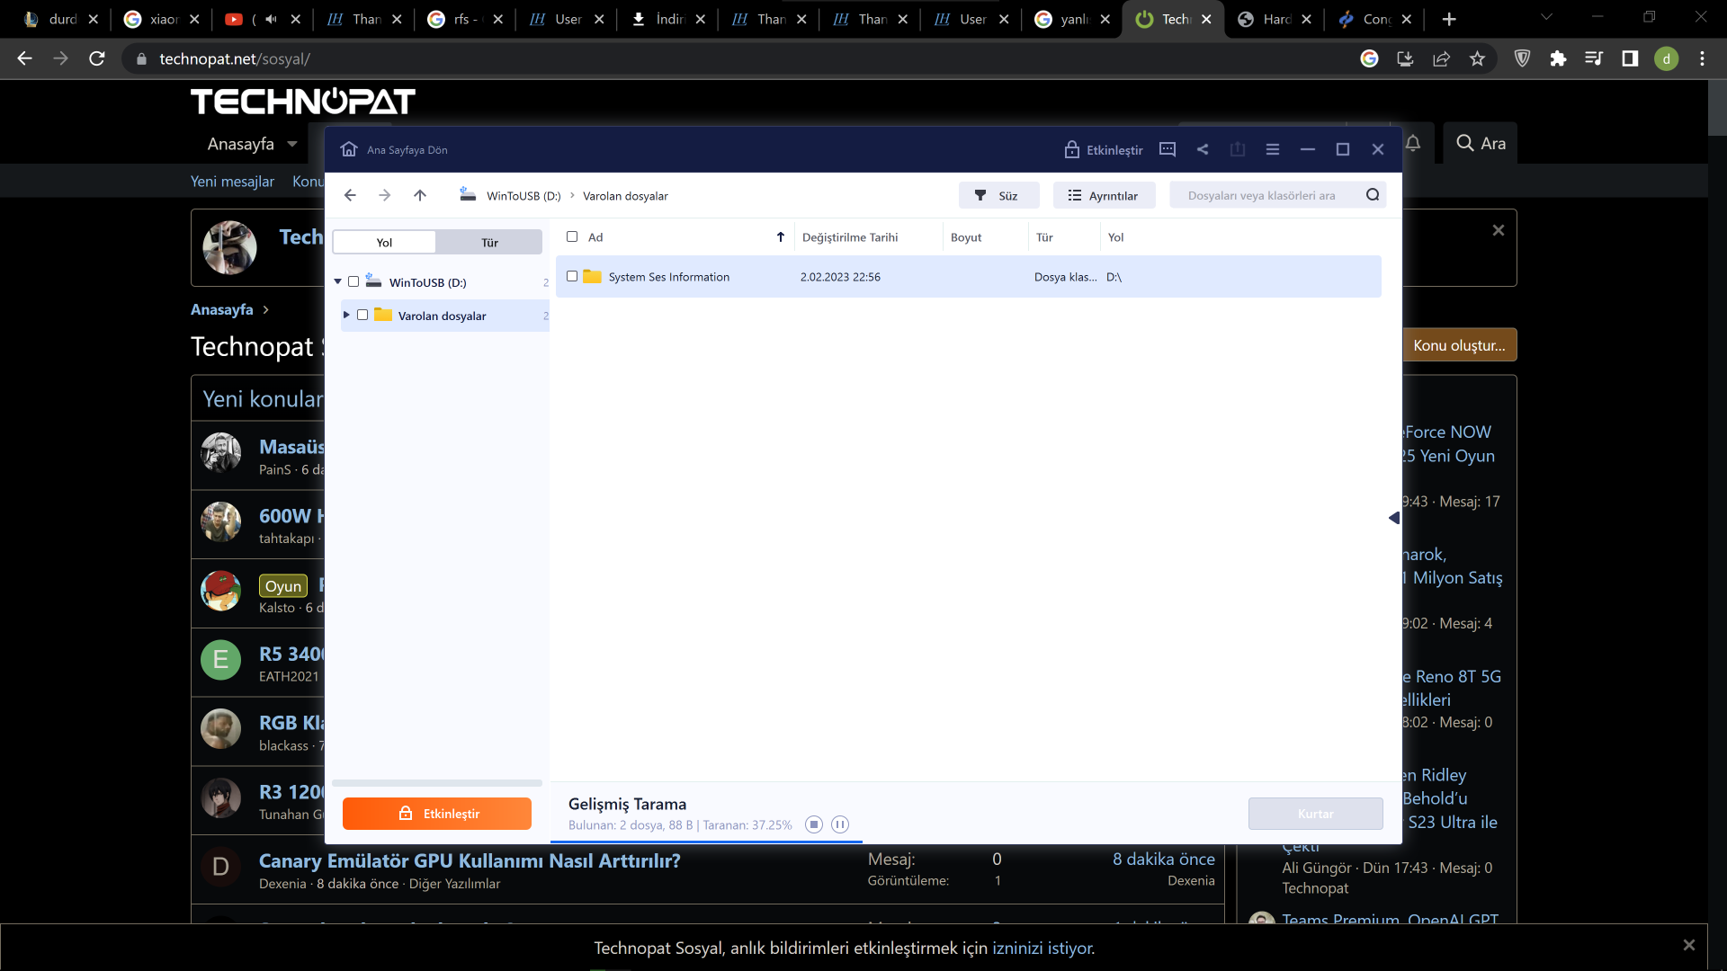Open the hamburger menu in the title bar
Viewport: 1727px width, 971px height.
tap(1272, 149)
